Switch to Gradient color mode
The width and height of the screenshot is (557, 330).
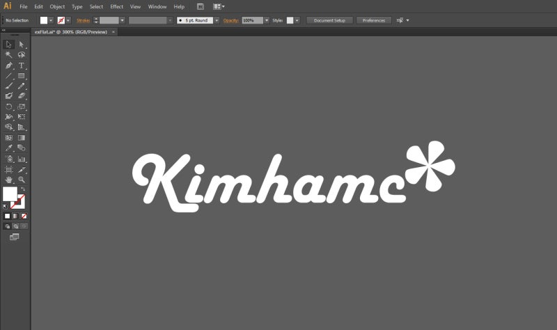[x=15, y=216]
